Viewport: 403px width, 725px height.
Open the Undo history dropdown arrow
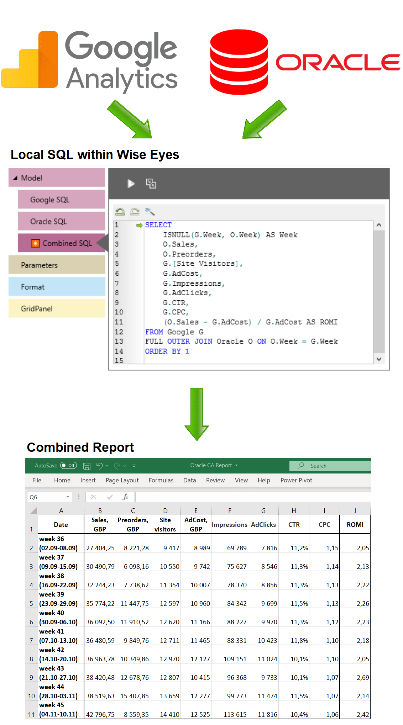click(x=107, y=466)
